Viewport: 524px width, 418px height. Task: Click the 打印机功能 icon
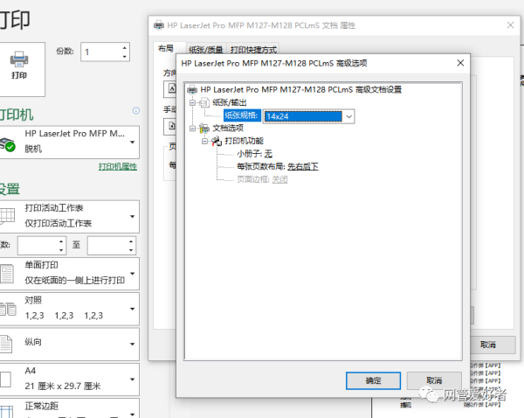[217, 142]
